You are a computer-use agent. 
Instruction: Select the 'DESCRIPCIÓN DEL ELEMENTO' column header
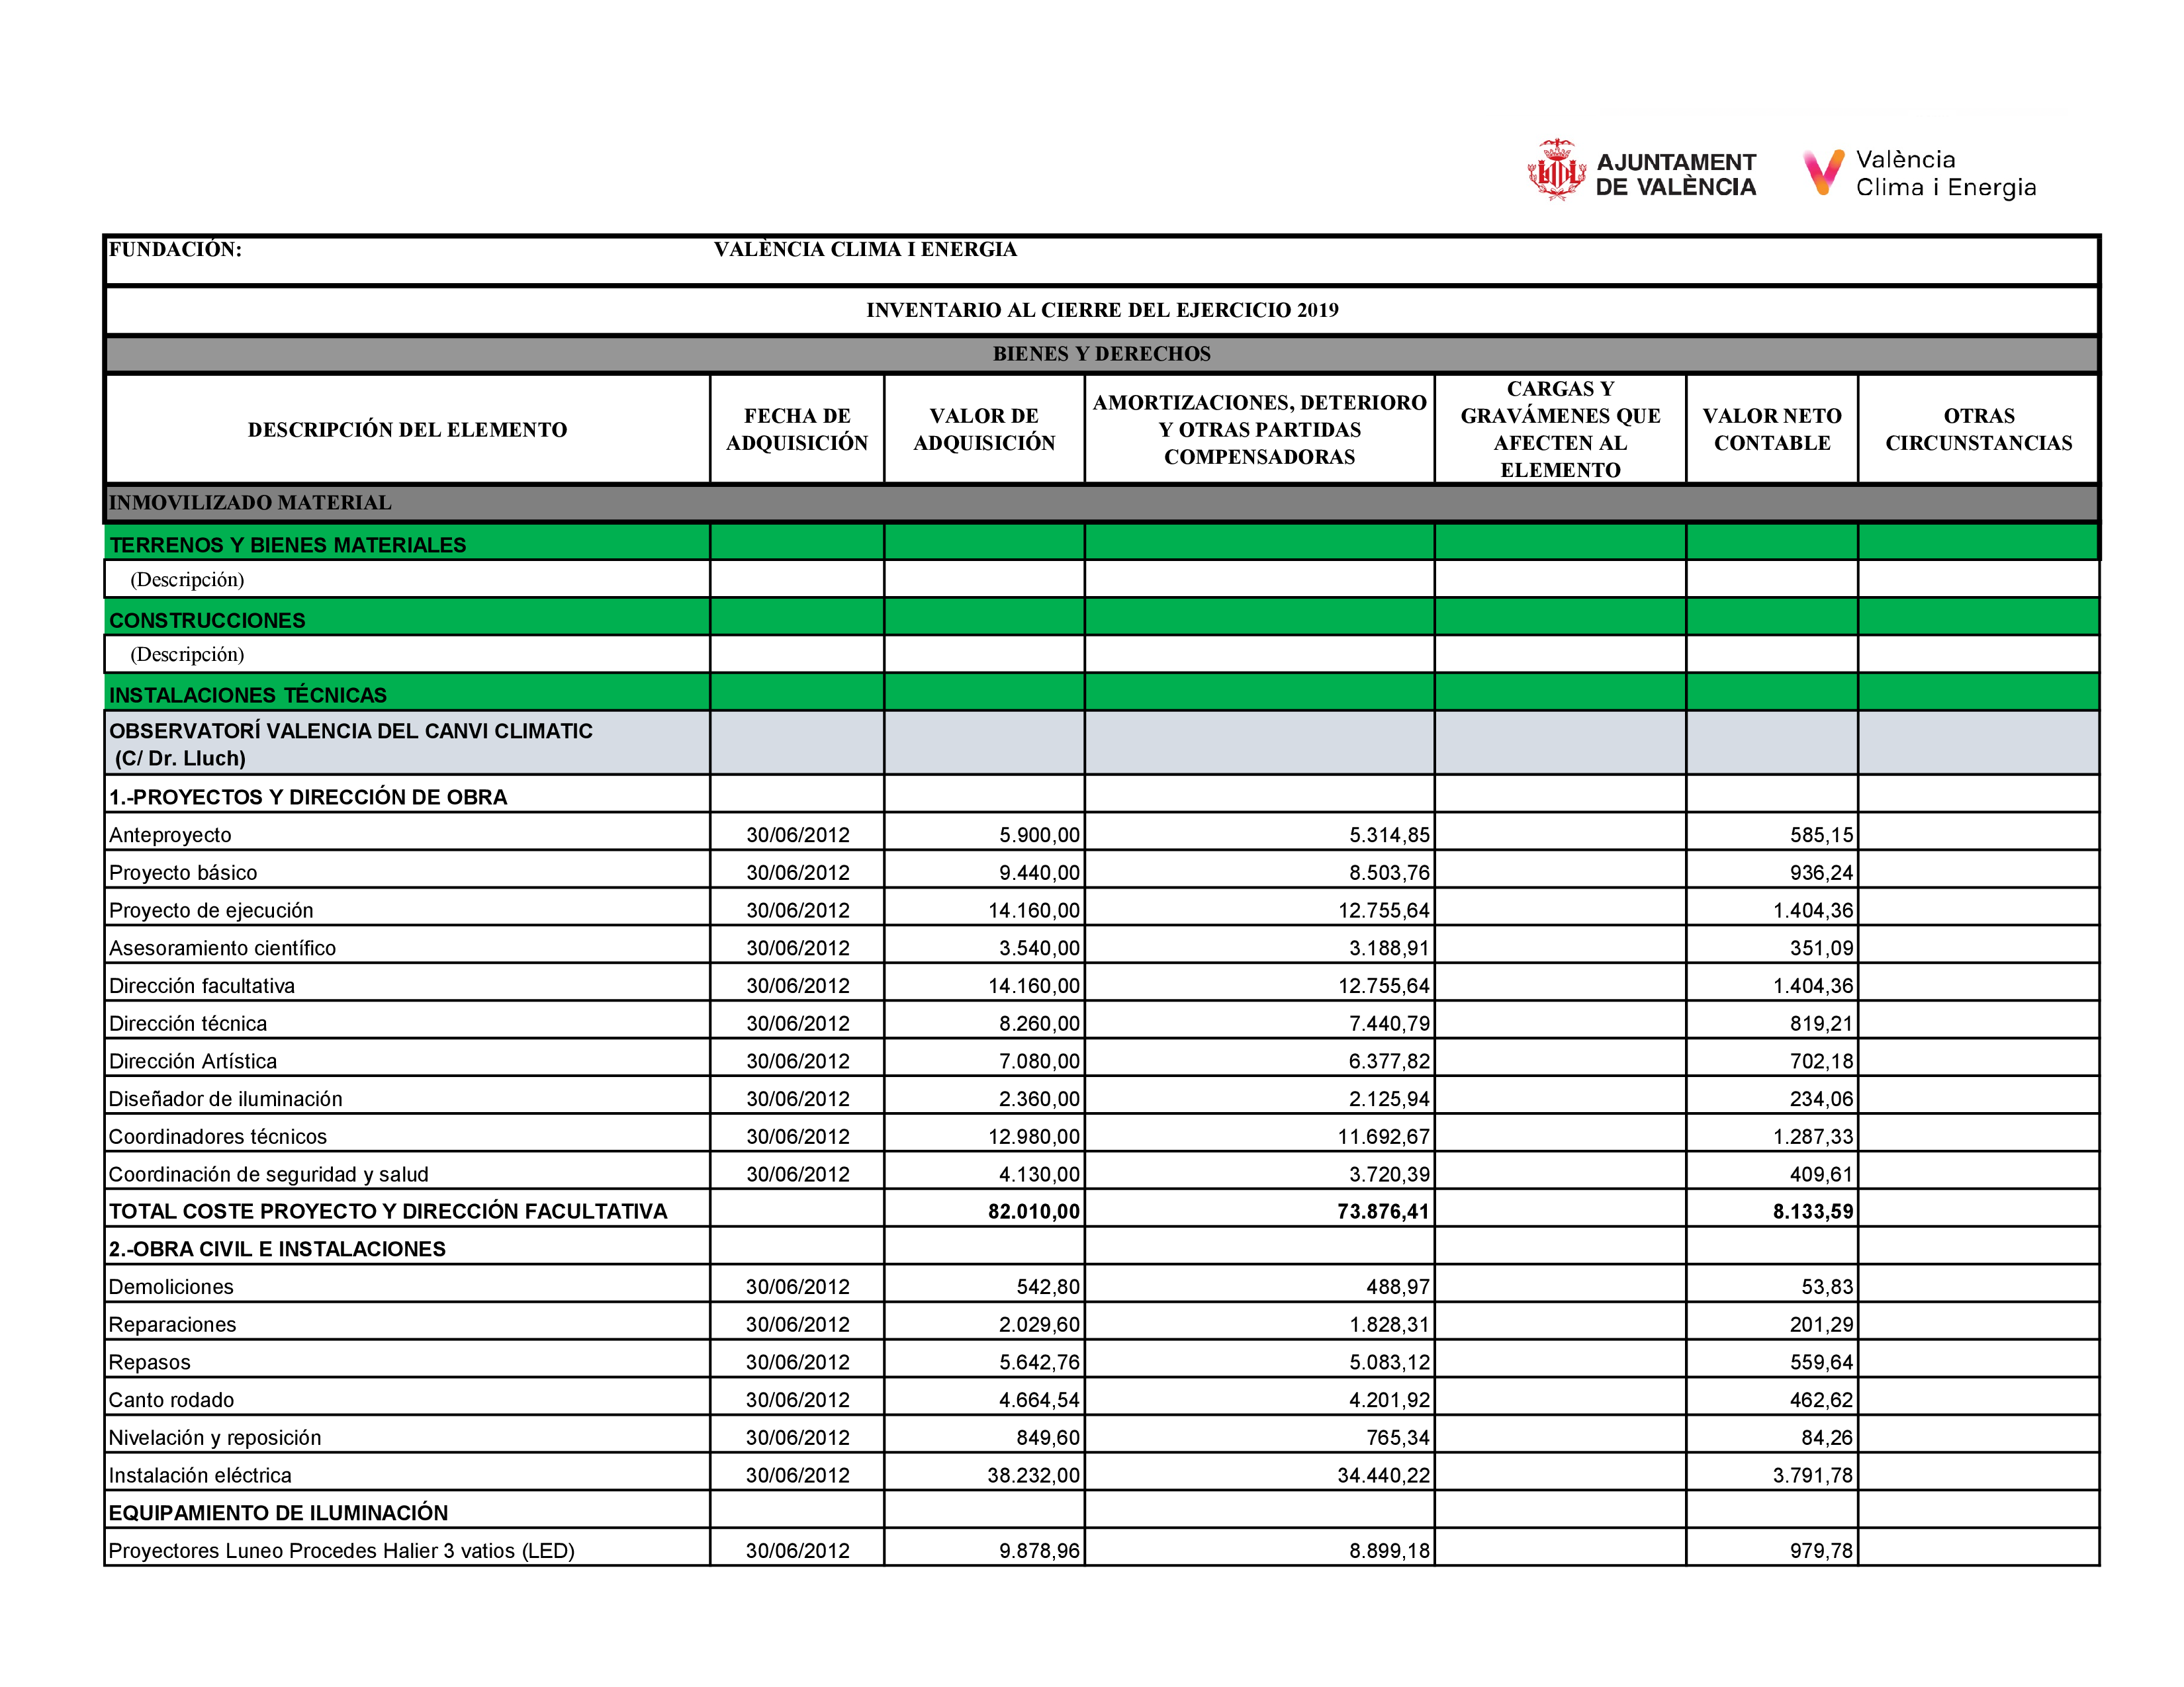coord(408,430)
